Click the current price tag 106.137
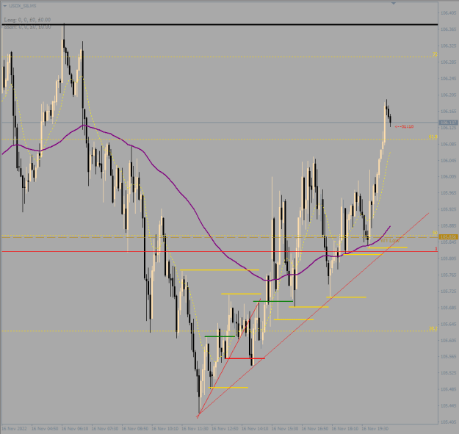Screen dimensions: 459x434 (449, 123)
